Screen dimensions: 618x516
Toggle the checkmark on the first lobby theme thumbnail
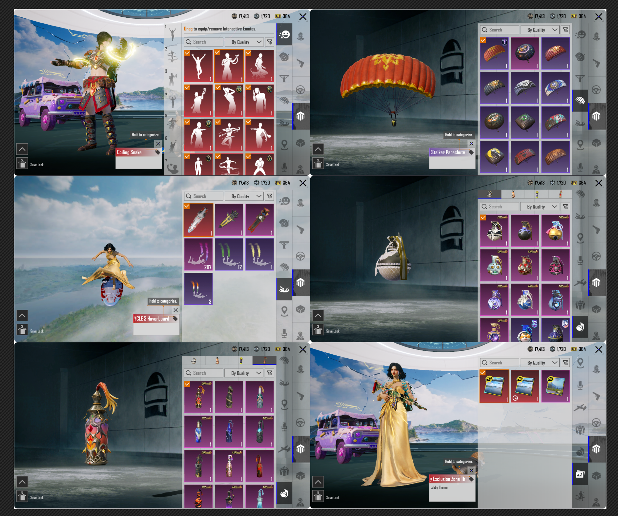pos(483,372)
